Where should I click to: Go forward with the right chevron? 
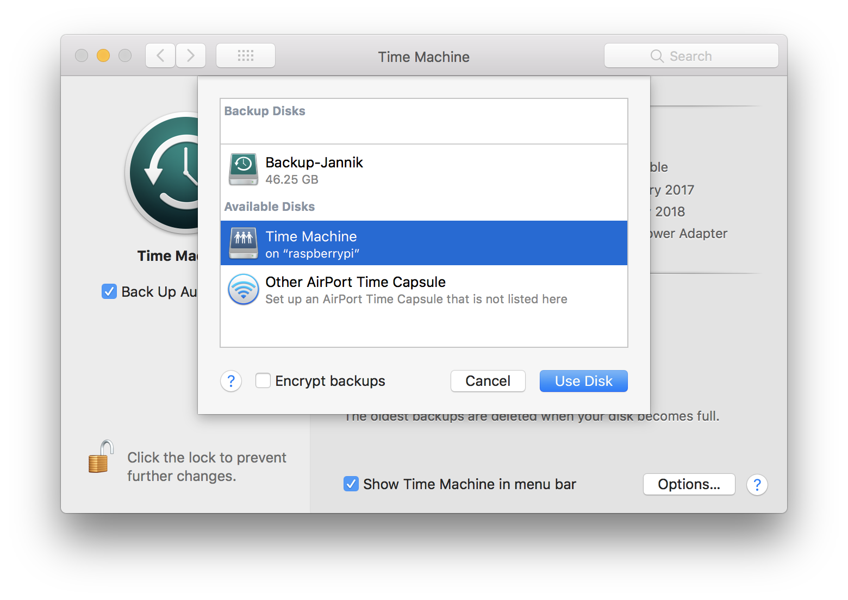pos(191,55)
